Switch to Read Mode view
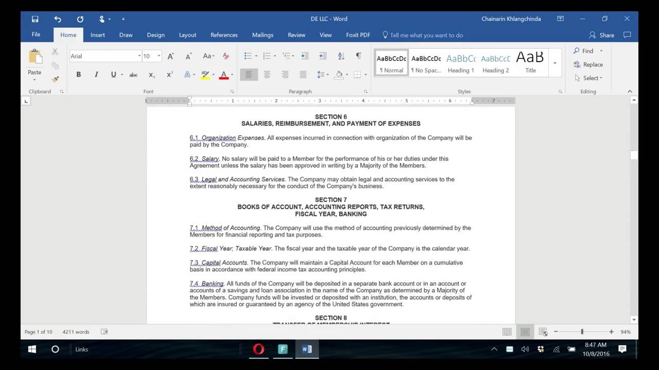The width and height of the screenshot is (659, 370). [507, 332]
